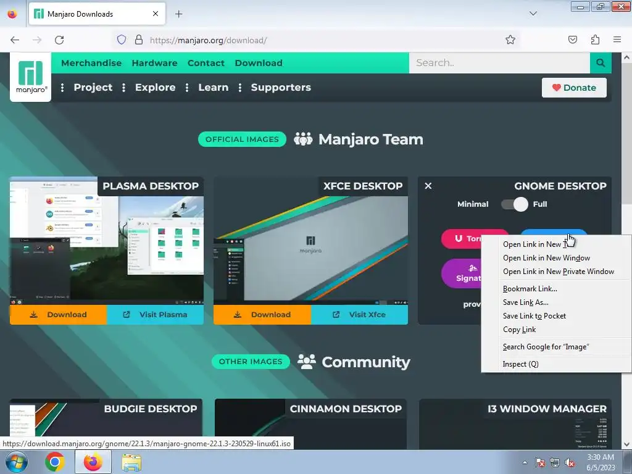This screenshot has height=474, width=632.
Task: Click the muted volume tray icon
Action: pos(570,462)
